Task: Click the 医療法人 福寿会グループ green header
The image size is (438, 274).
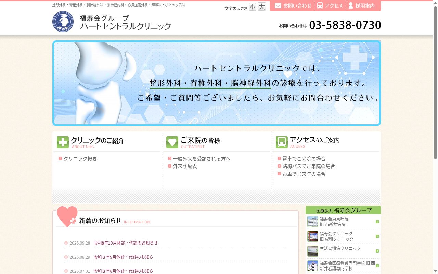Action: click(343, 210)
